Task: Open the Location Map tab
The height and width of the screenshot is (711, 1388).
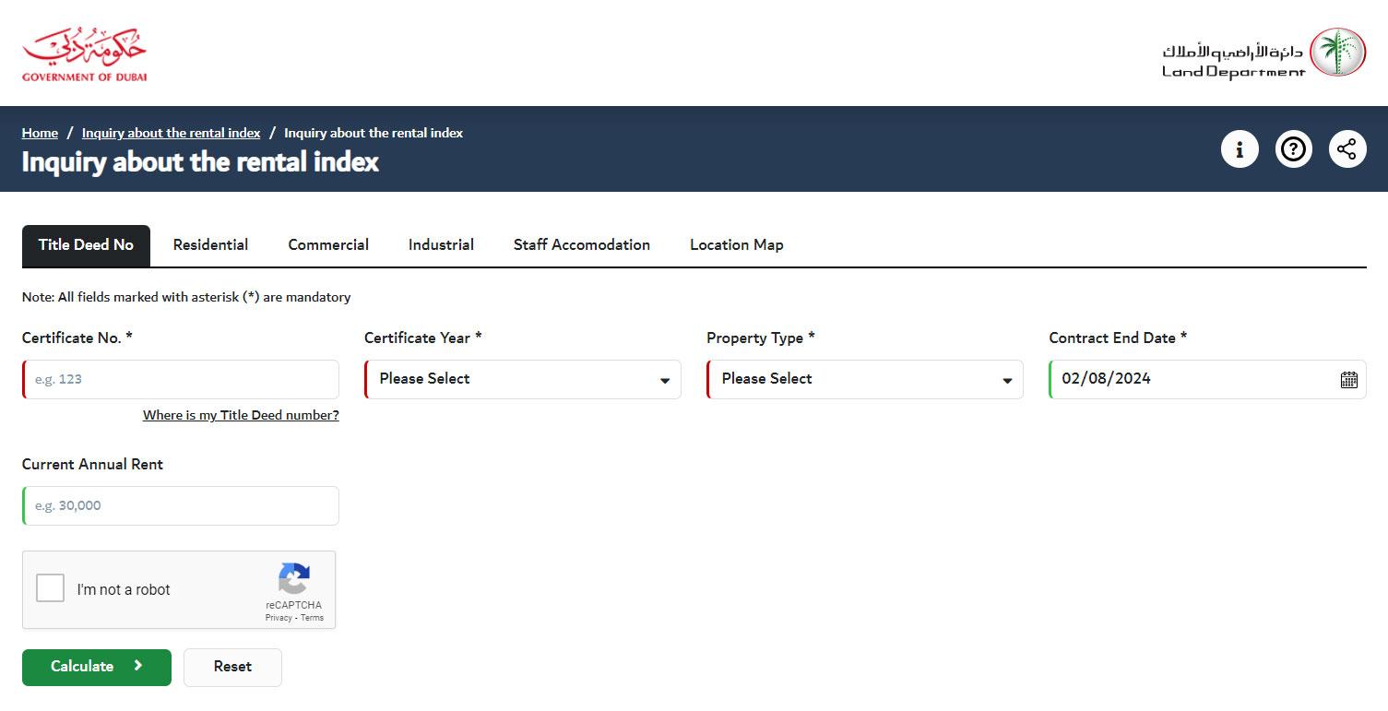Action: point(736,244)
